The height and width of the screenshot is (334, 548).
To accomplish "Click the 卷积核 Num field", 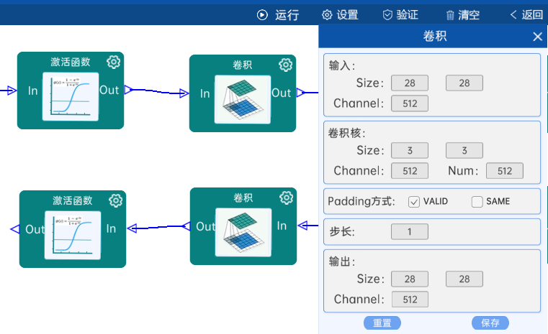I will [x=505, y=171].
